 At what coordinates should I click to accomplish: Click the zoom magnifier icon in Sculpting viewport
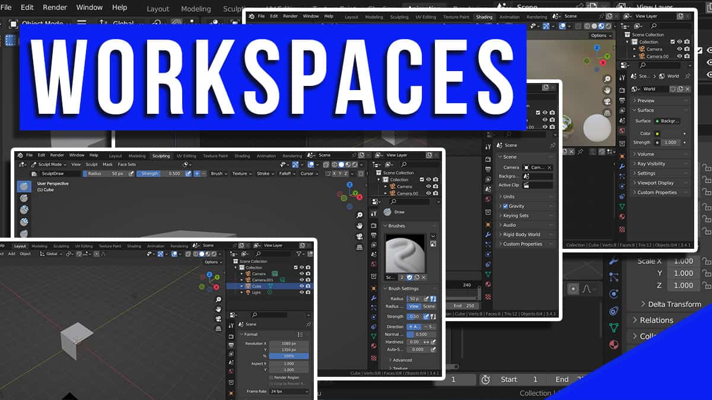[x=360, y=215]
